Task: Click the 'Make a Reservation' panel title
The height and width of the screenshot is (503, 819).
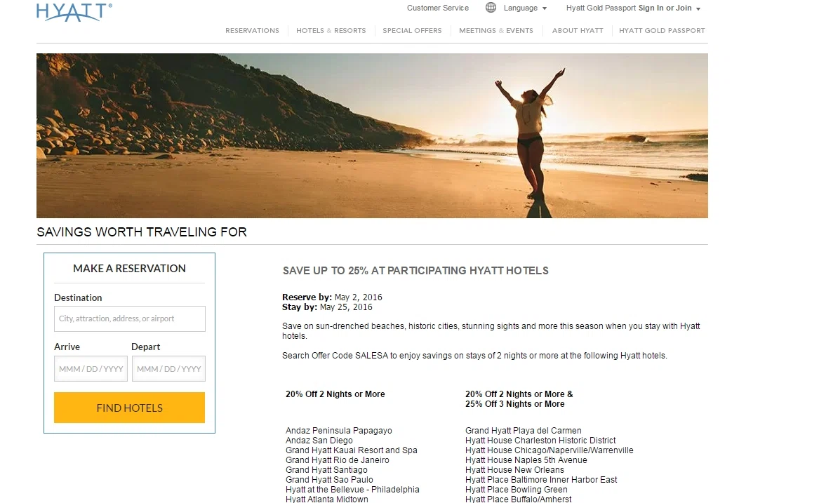Action: click(130, 269)
